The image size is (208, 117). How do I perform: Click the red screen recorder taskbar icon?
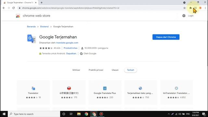pyautogui.click(x=101, y=114)
